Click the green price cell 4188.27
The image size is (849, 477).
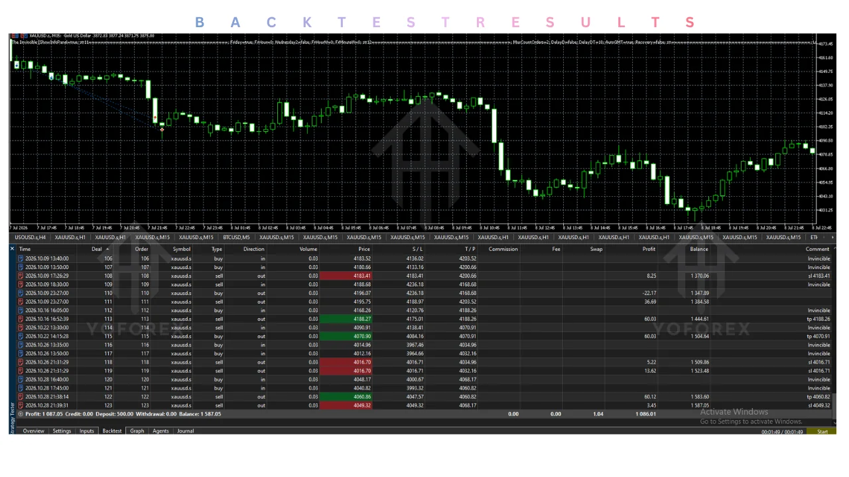tap(346, 319)
